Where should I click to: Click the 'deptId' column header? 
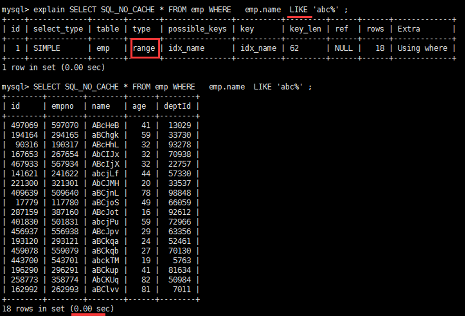(177, 106)
